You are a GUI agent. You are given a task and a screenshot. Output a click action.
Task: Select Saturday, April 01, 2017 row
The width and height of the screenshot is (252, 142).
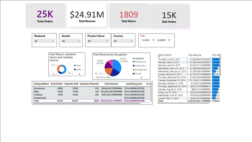[189, 65]
